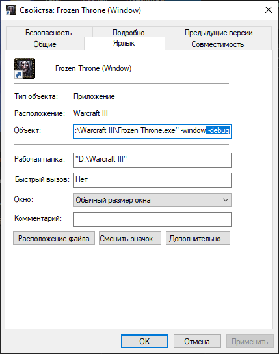Image resolution: width=279 pixels, height=354 pixels.
Task: Click the Warcraft III location text
Action: pos(91,113)
